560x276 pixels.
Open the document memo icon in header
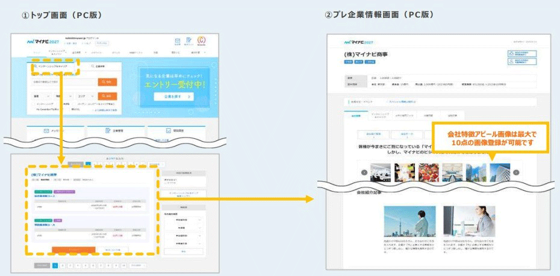pos(189,40)
